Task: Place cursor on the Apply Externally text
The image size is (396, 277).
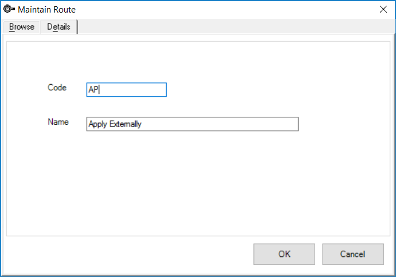Action: click(115, 124)
